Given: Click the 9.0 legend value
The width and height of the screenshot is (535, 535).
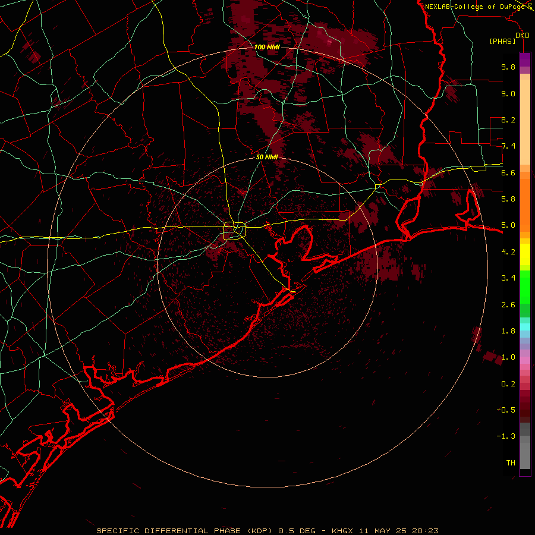Looking at the screenshot, I should 508,93.
